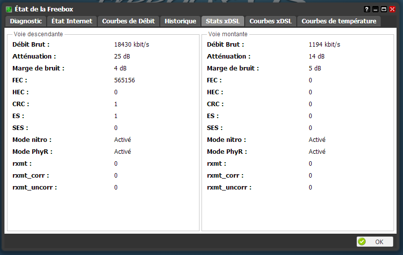
Task: Switch to the État Internet tab
Action: pyautogui.click(x=72, y=21)
